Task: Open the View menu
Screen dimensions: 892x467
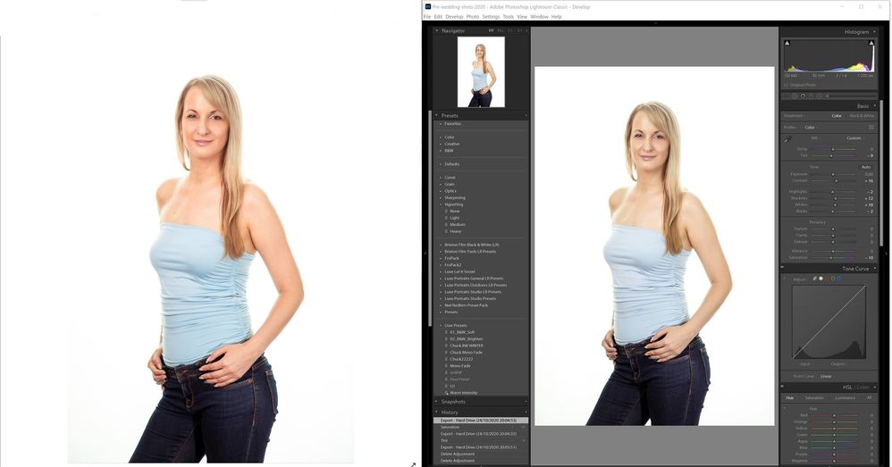Action: 522,17
